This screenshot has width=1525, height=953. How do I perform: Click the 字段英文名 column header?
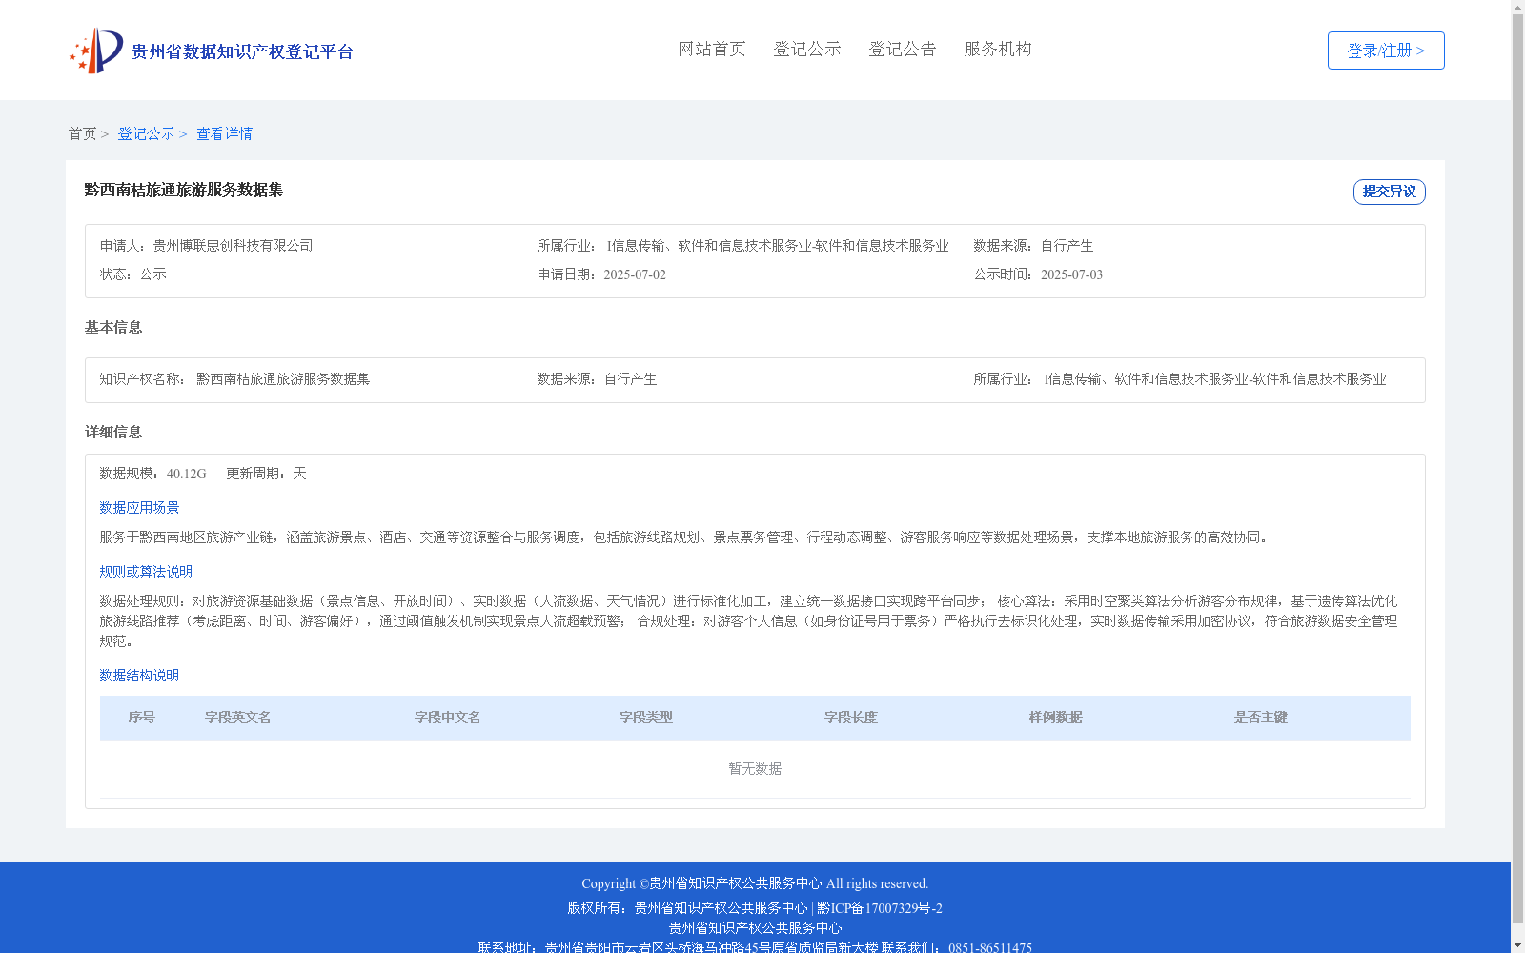238,718
